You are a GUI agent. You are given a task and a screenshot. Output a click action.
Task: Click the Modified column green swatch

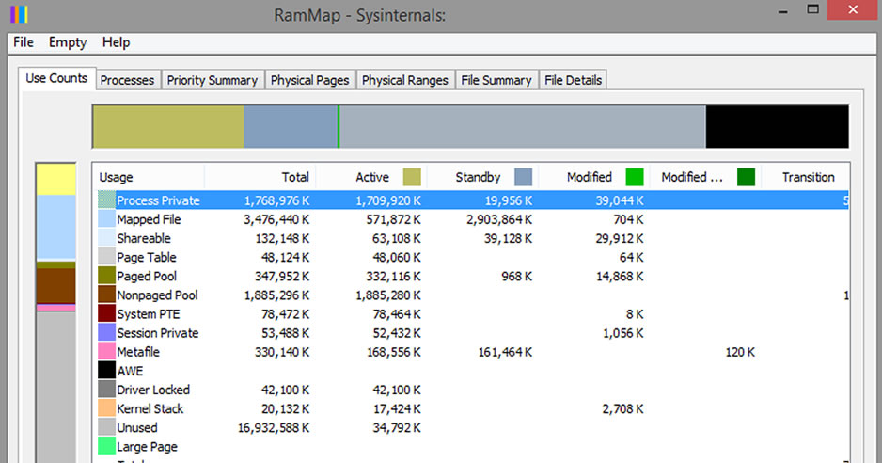(x=635, y=177)
